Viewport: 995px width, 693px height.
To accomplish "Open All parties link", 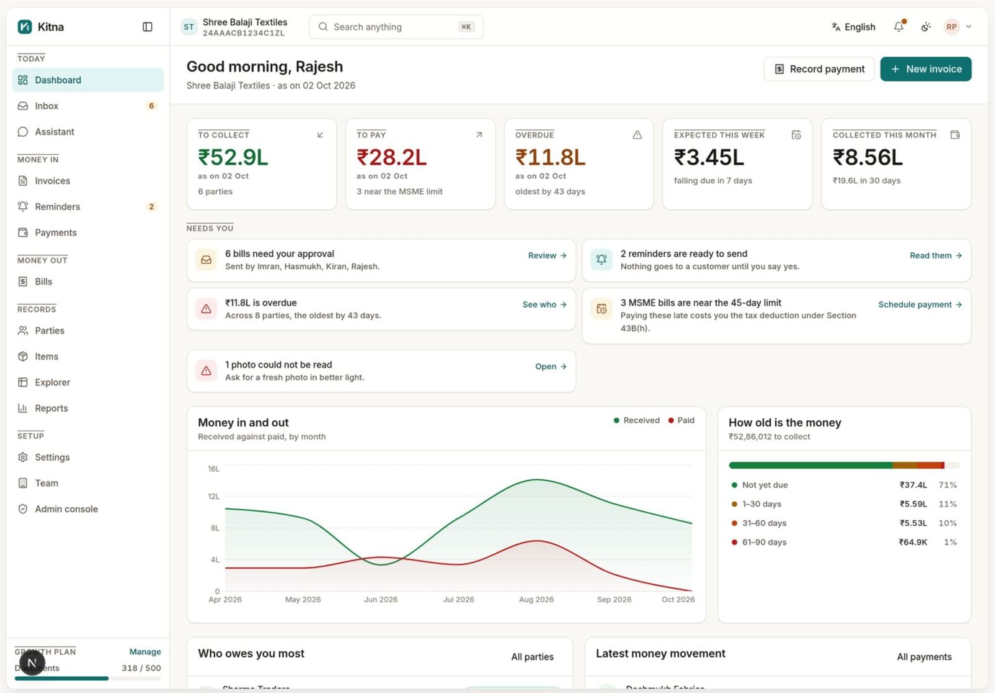I will point(532,657).
